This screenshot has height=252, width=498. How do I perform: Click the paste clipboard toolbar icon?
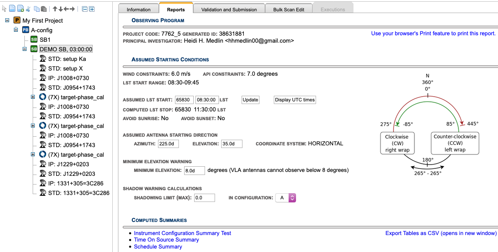[x=44, y=9]
